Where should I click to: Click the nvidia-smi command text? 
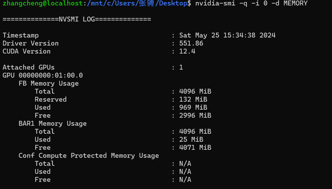coord(211,3)
